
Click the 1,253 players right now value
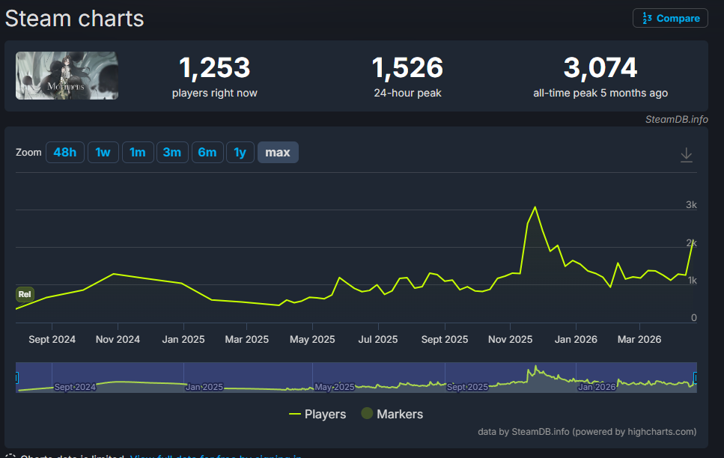tap(215, 68)
